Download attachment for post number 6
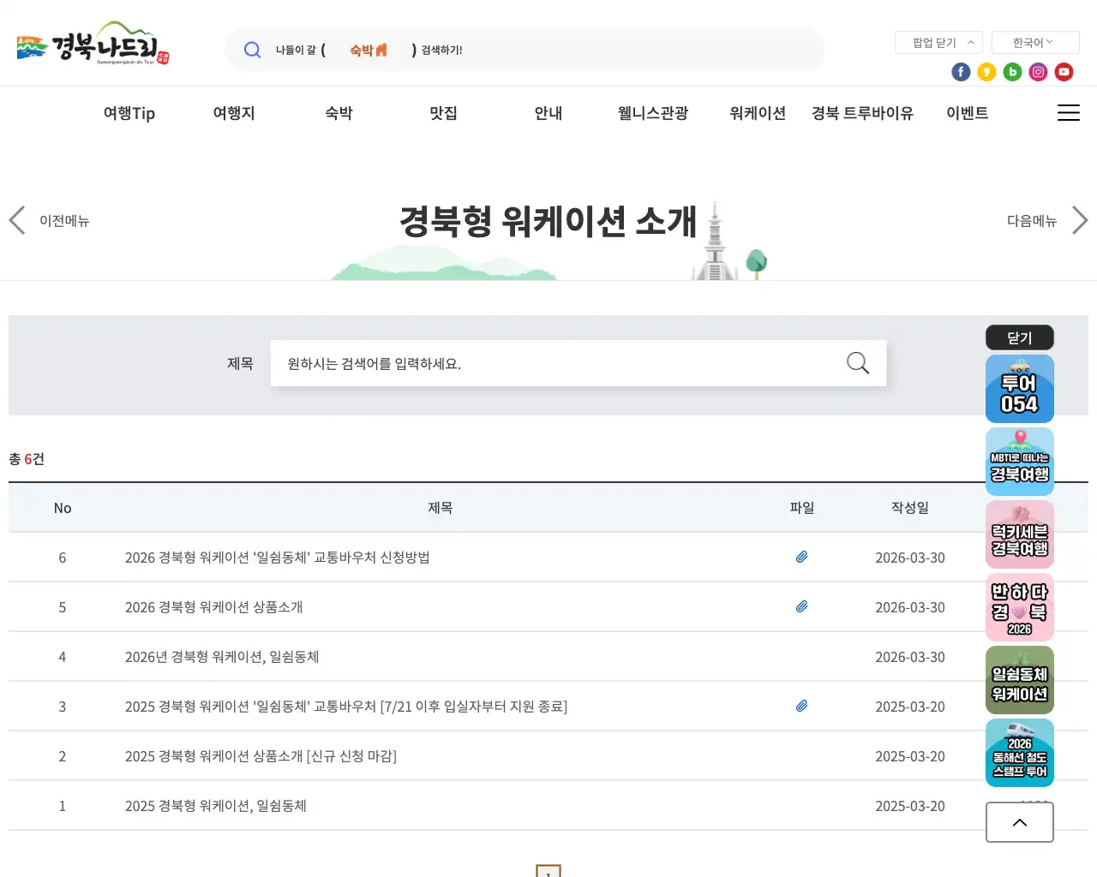Screen dimensions: 1097x877 click(x=801, y=557)
